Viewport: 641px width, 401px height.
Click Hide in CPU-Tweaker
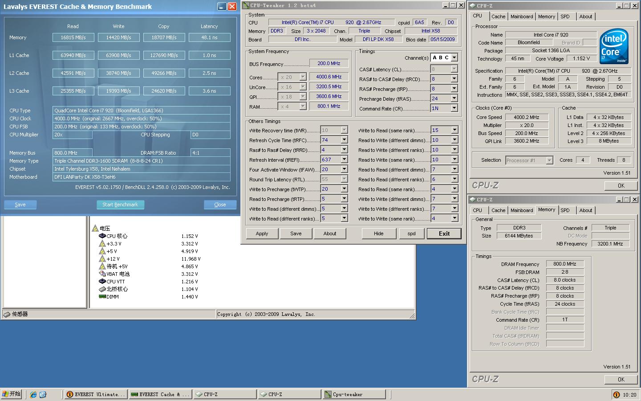379,233
